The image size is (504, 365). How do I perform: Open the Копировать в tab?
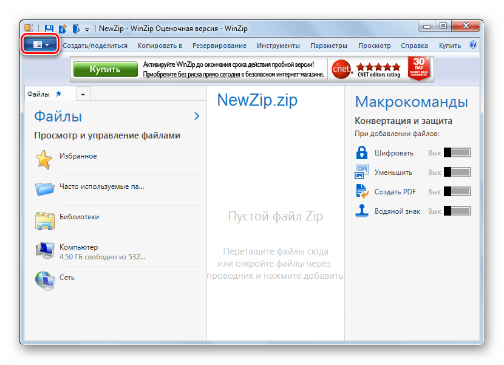click(160, 46)
